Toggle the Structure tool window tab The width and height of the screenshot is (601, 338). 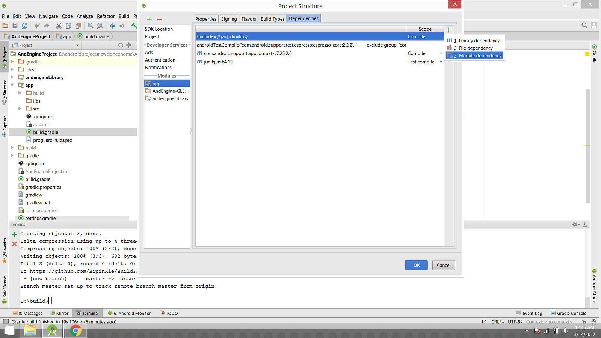[x=5, y=92]
